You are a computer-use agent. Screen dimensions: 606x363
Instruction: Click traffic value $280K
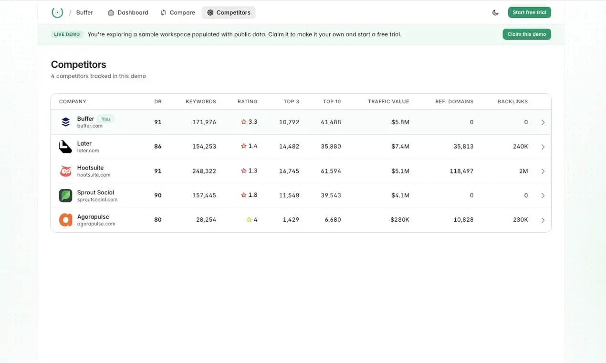point(400,220)
